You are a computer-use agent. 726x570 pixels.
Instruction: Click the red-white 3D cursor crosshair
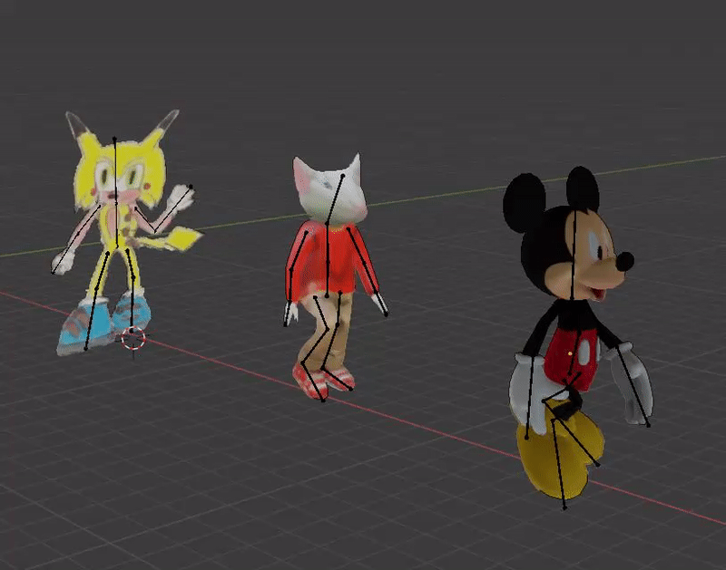[132, 339]
